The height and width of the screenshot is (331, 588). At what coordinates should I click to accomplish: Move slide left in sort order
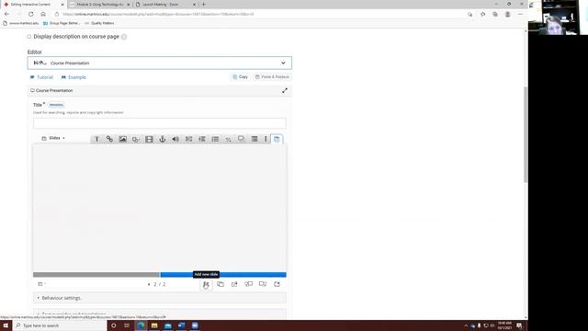point(249,284)
